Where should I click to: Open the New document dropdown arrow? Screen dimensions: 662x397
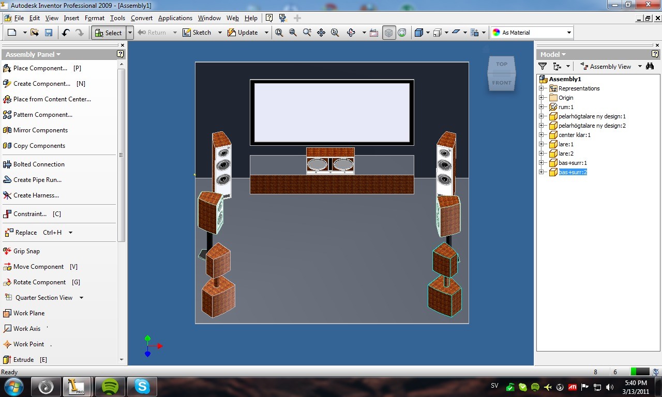24,33
